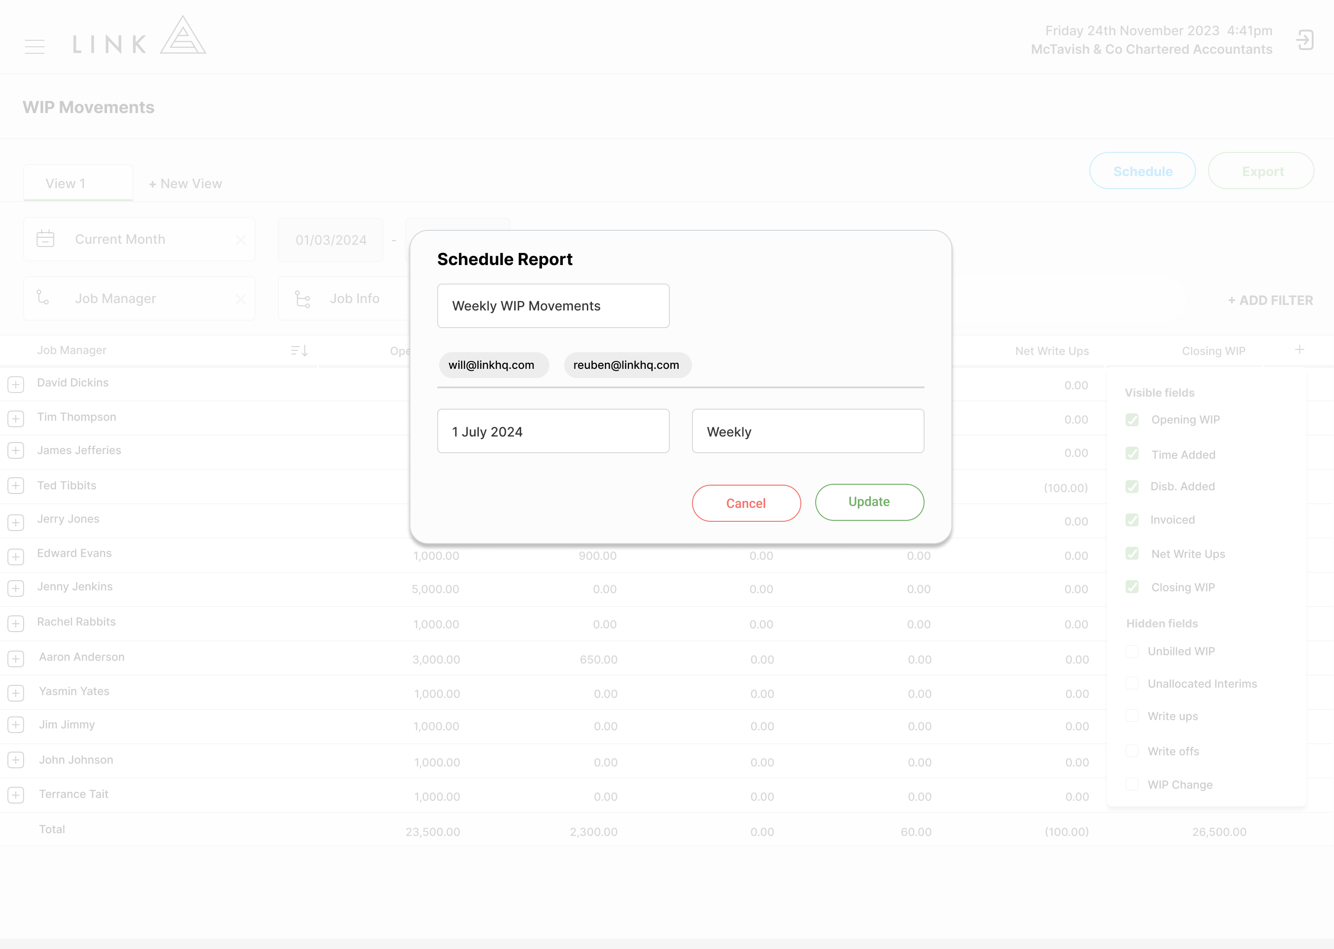Click McTavish & Co Chartered Accountants text
This screenshot has width=1334, height=949.
1151,49
